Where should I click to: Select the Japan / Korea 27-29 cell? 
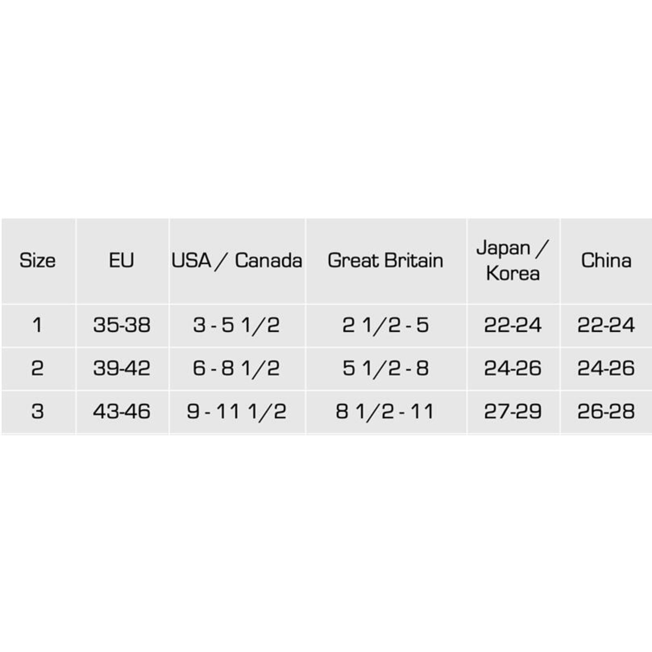(512, 411)
